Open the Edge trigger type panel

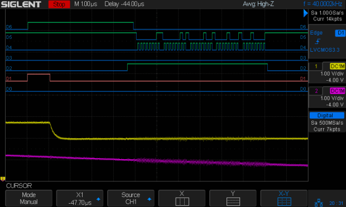click(316, 33)
